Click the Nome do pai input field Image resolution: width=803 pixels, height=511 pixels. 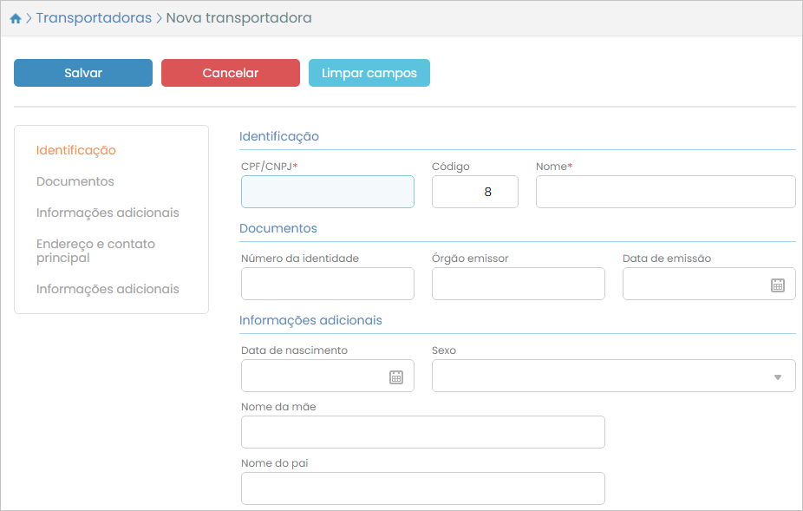pos(422,488)
